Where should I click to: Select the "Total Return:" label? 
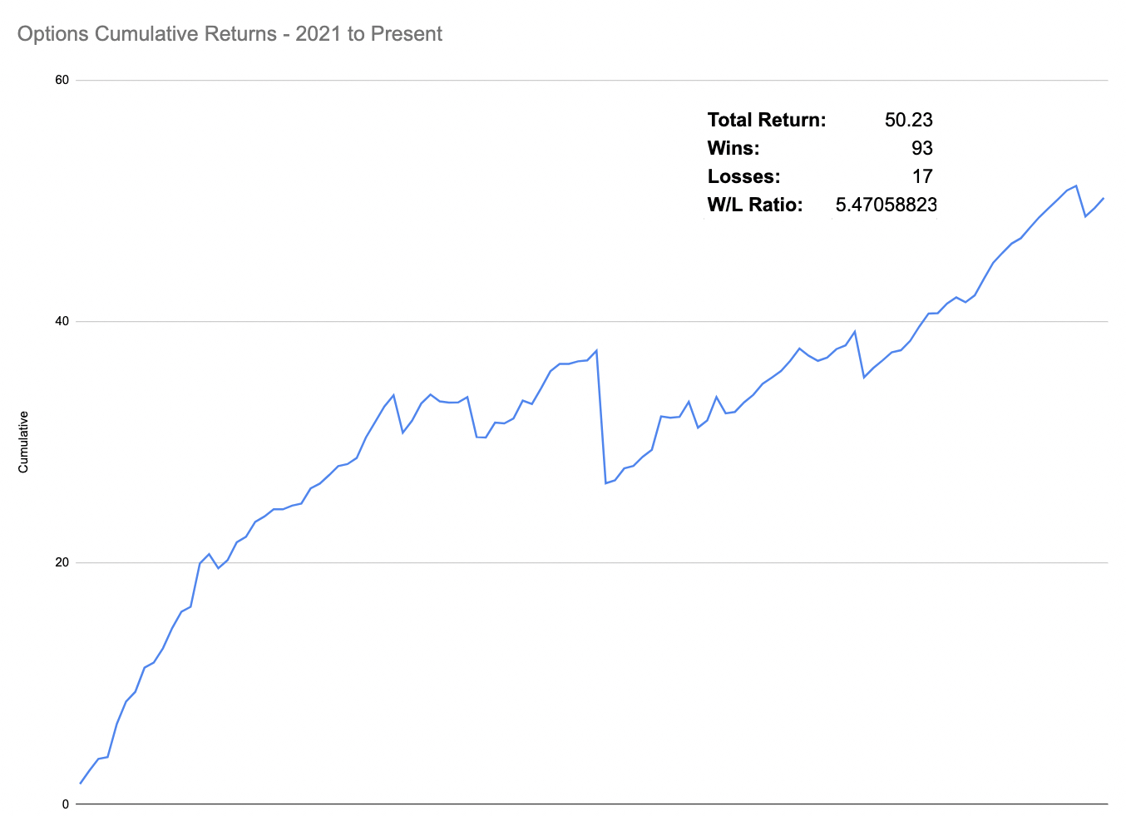(x=767, y=120)
